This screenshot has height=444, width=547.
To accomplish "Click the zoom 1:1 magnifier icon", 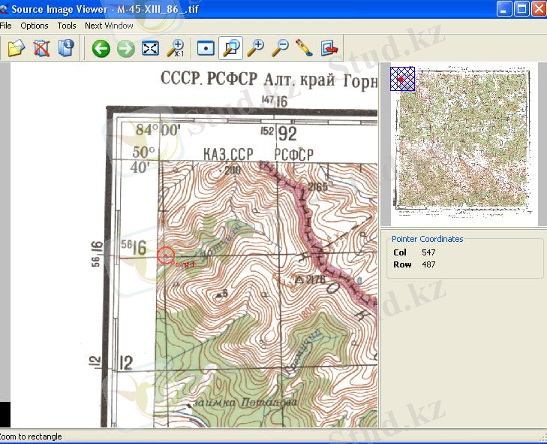I will click(176, 49).
